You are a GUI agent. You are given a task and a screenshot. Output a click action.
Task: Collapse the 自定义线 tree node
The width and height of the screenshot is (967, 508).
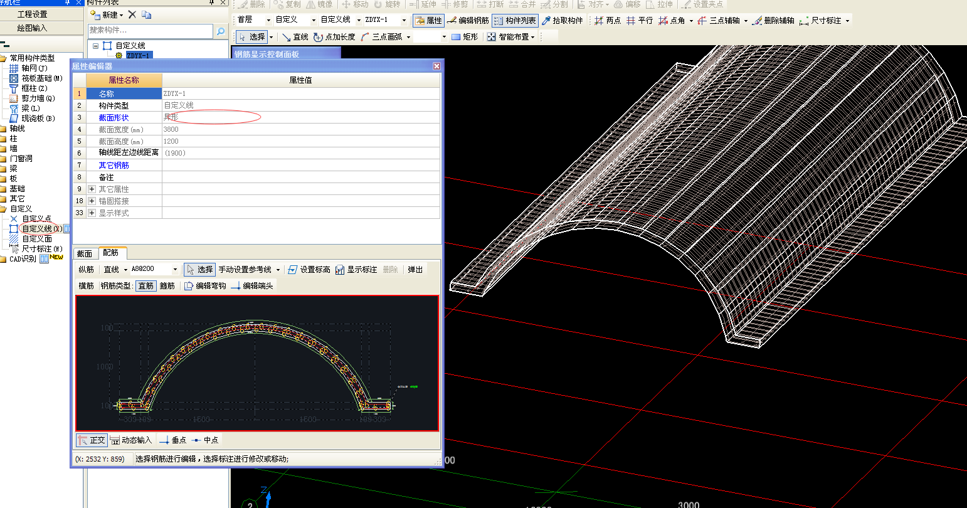click(96, 46)
